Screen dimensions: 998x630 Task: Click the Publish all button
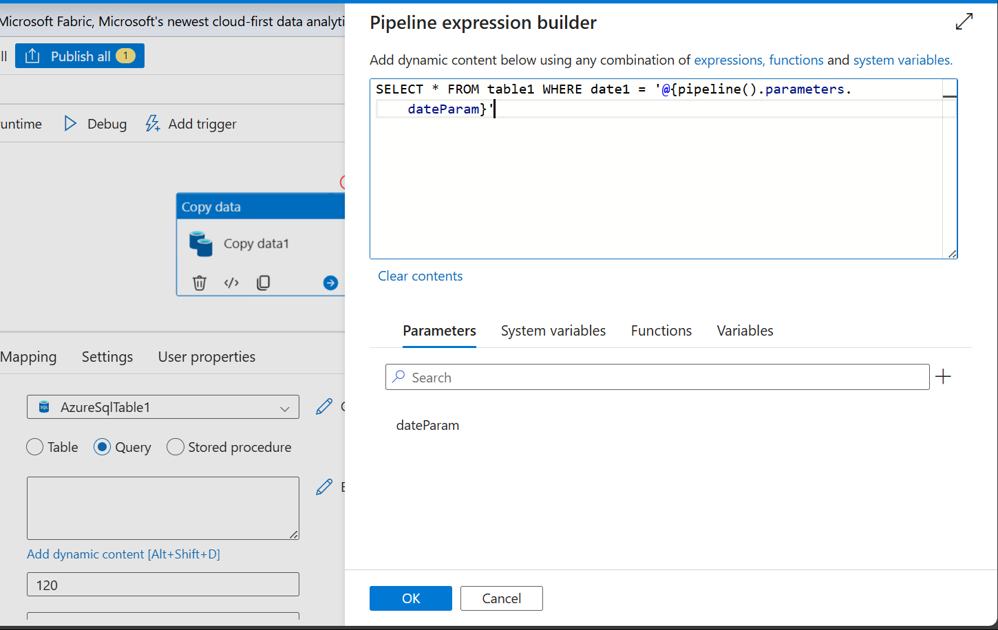coord(80,56)
